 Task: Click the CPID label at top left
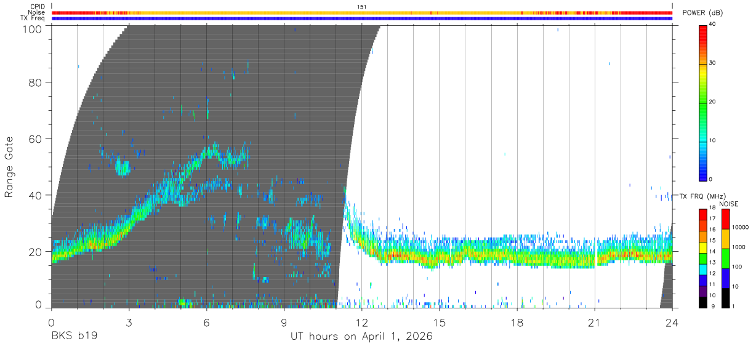tap(38, 7)
